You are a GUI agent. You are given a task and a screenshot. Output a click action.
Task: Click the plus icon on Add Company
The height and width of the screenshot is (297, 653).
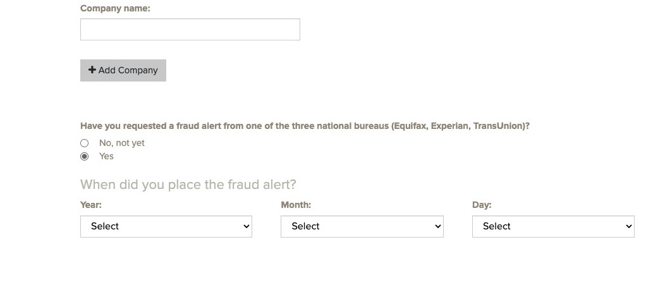[92, 70]
